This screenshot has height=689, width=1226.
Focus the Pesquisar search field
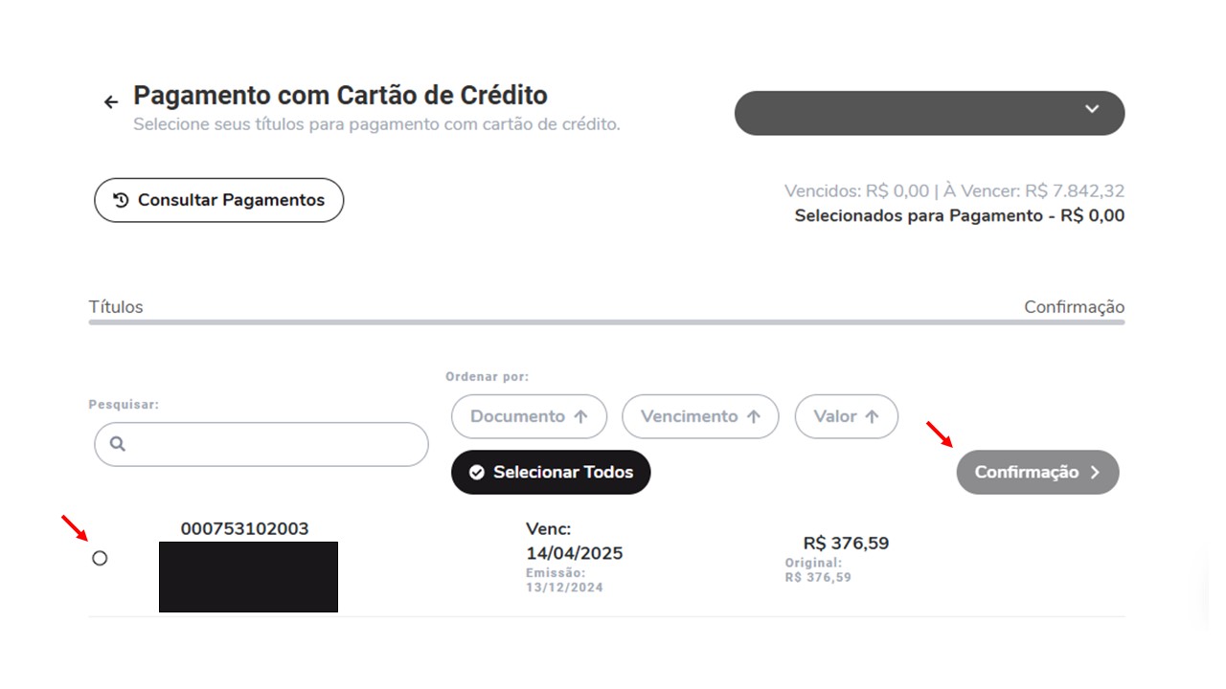pyautogui.click(x=261, y=444)
